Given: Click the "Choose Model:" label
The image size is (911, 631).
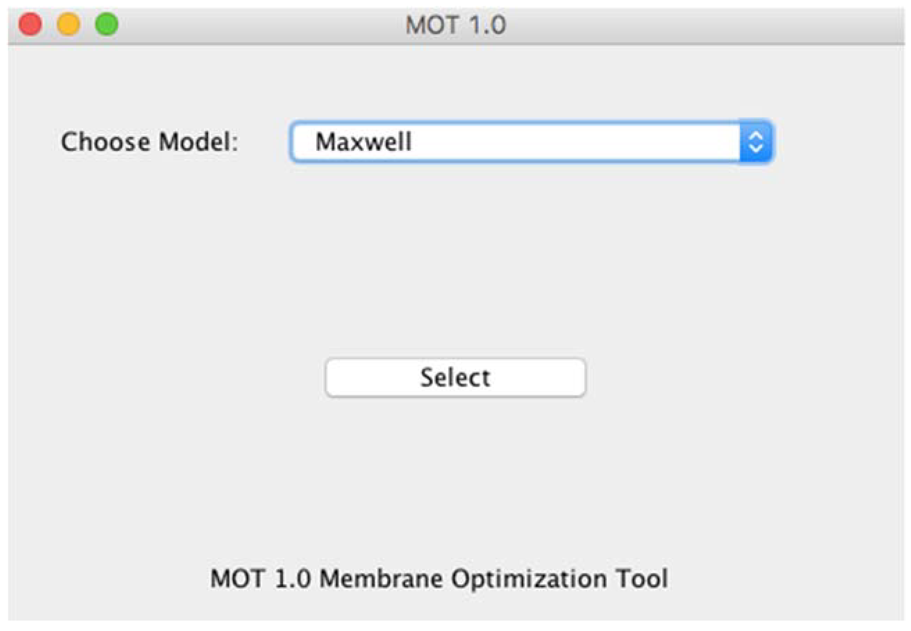Looking at the screenshot, I should (149, 142).
